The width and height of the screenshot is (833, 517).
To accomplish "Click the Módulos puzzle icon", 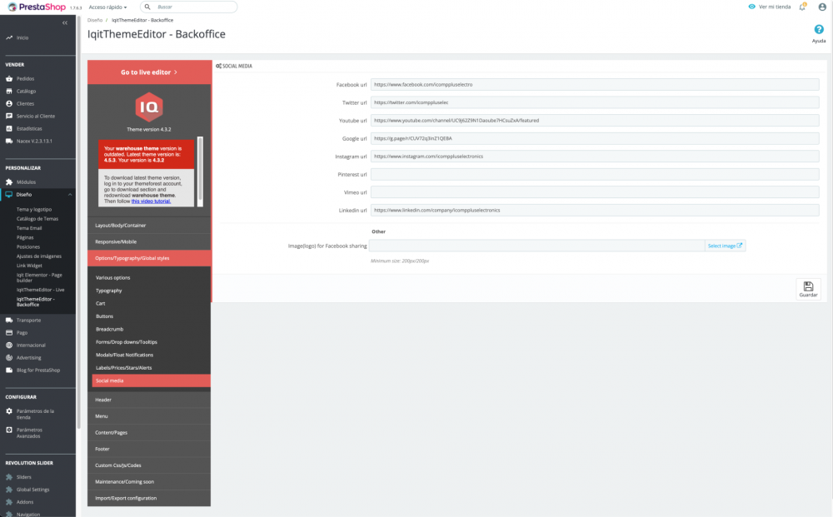I will point(9,182).
